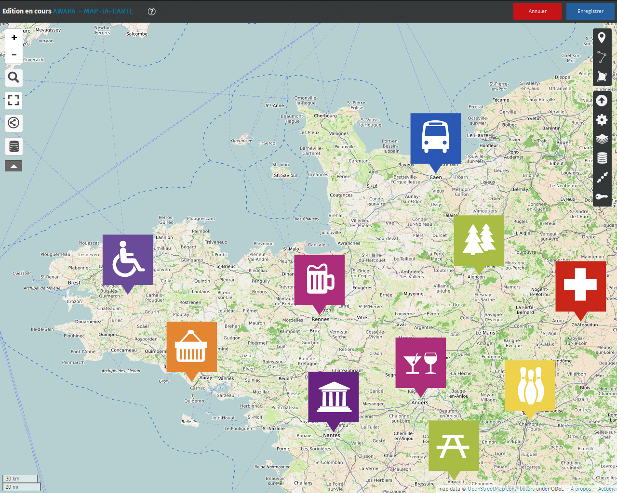Cancel editing with the Annuler button
The width and height of the screenshot is (617, 493).
537,11
